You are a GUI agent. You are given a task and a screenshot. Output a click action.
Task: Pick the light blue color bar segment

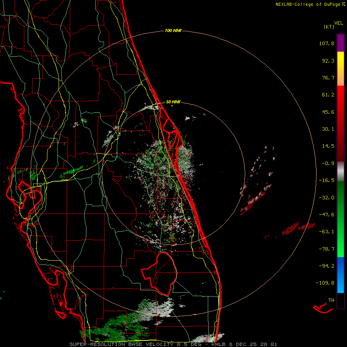[x=340, y=285]
